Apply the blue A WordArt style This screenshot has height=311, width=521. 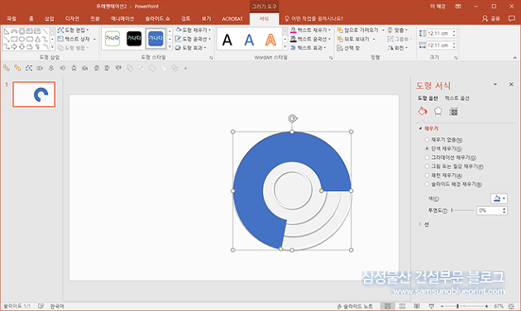click(249, 40)
